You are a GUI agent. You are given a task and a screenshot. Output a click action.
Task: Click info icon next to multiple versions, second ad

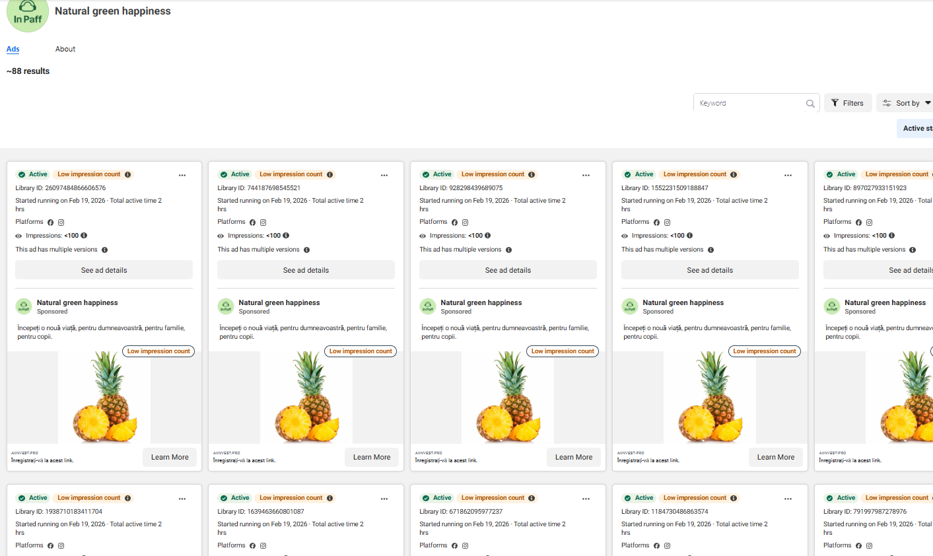[x=306, y=250]
